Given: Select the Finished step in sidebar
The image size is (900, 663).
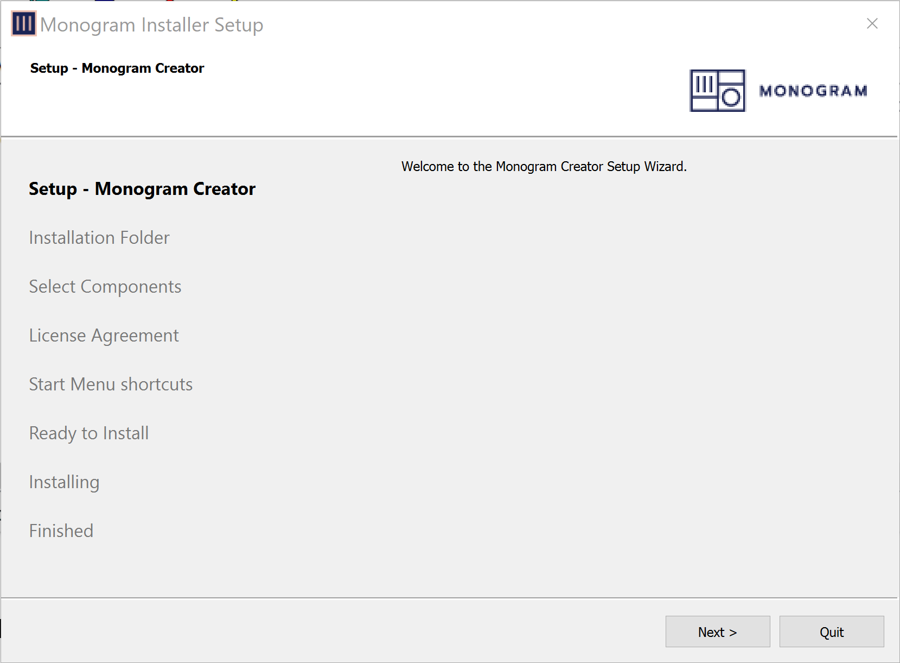Looking at the screenshot, I should tap(61, 531).
